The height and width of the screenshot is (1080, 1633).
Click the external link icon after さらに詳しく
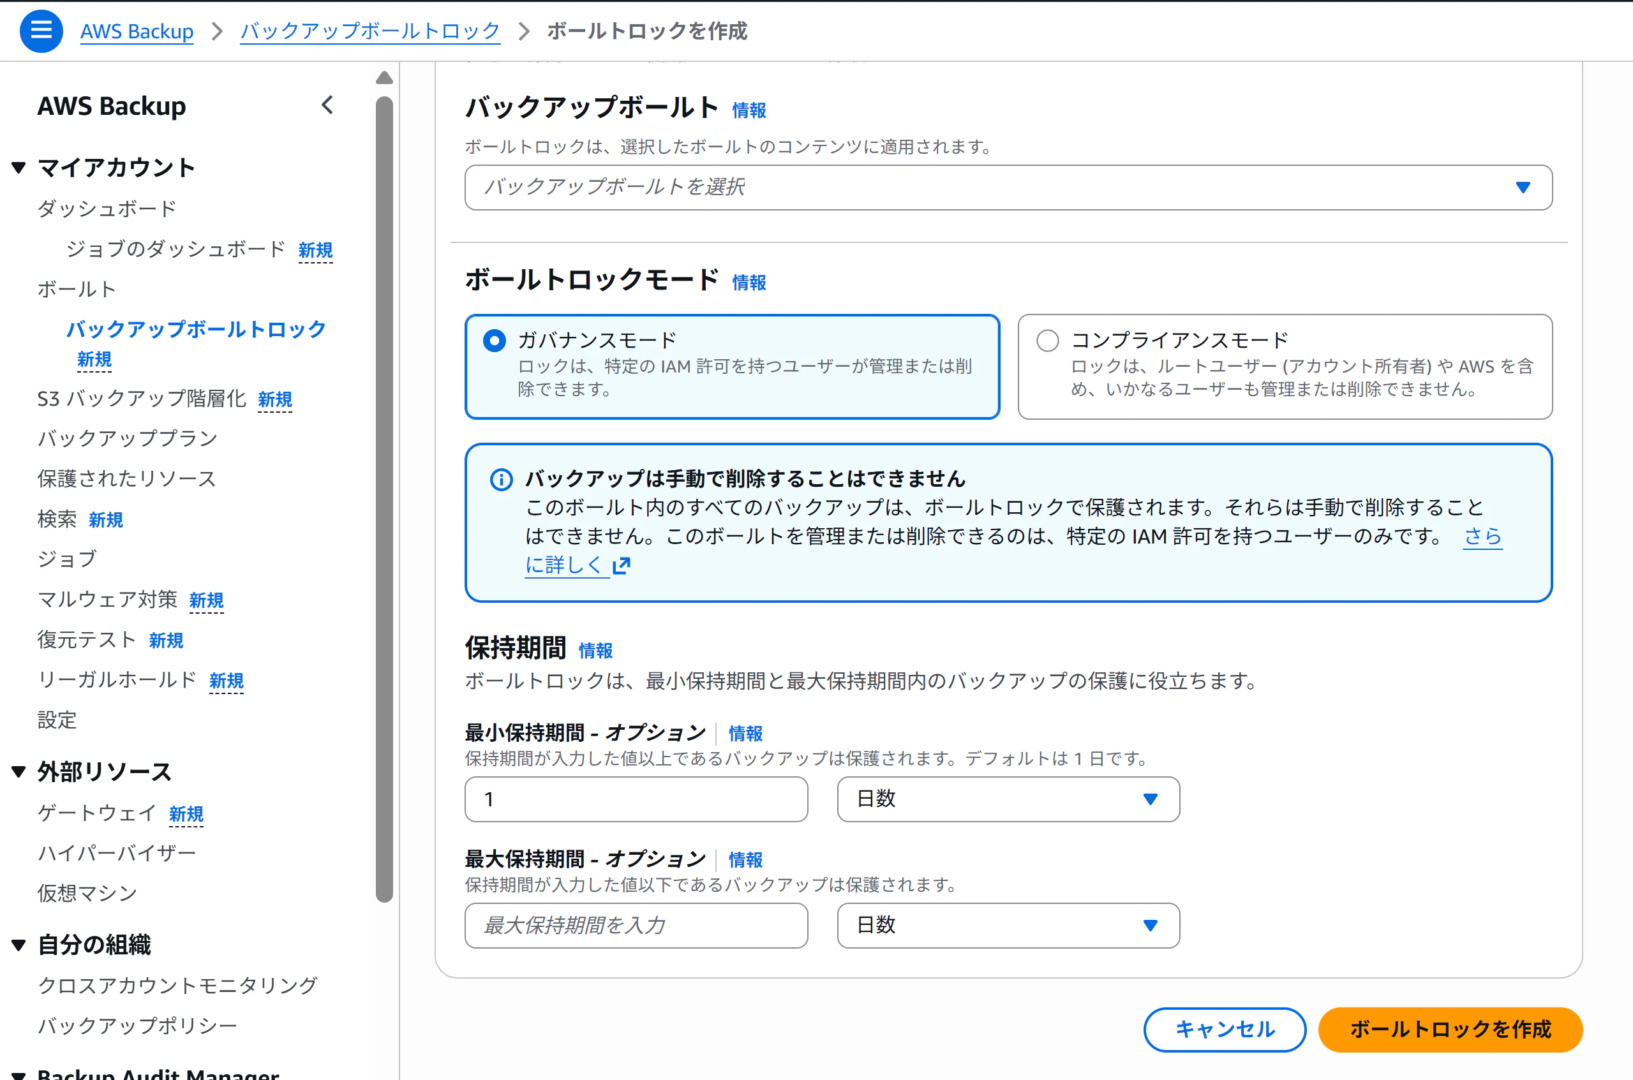[622, 565]
